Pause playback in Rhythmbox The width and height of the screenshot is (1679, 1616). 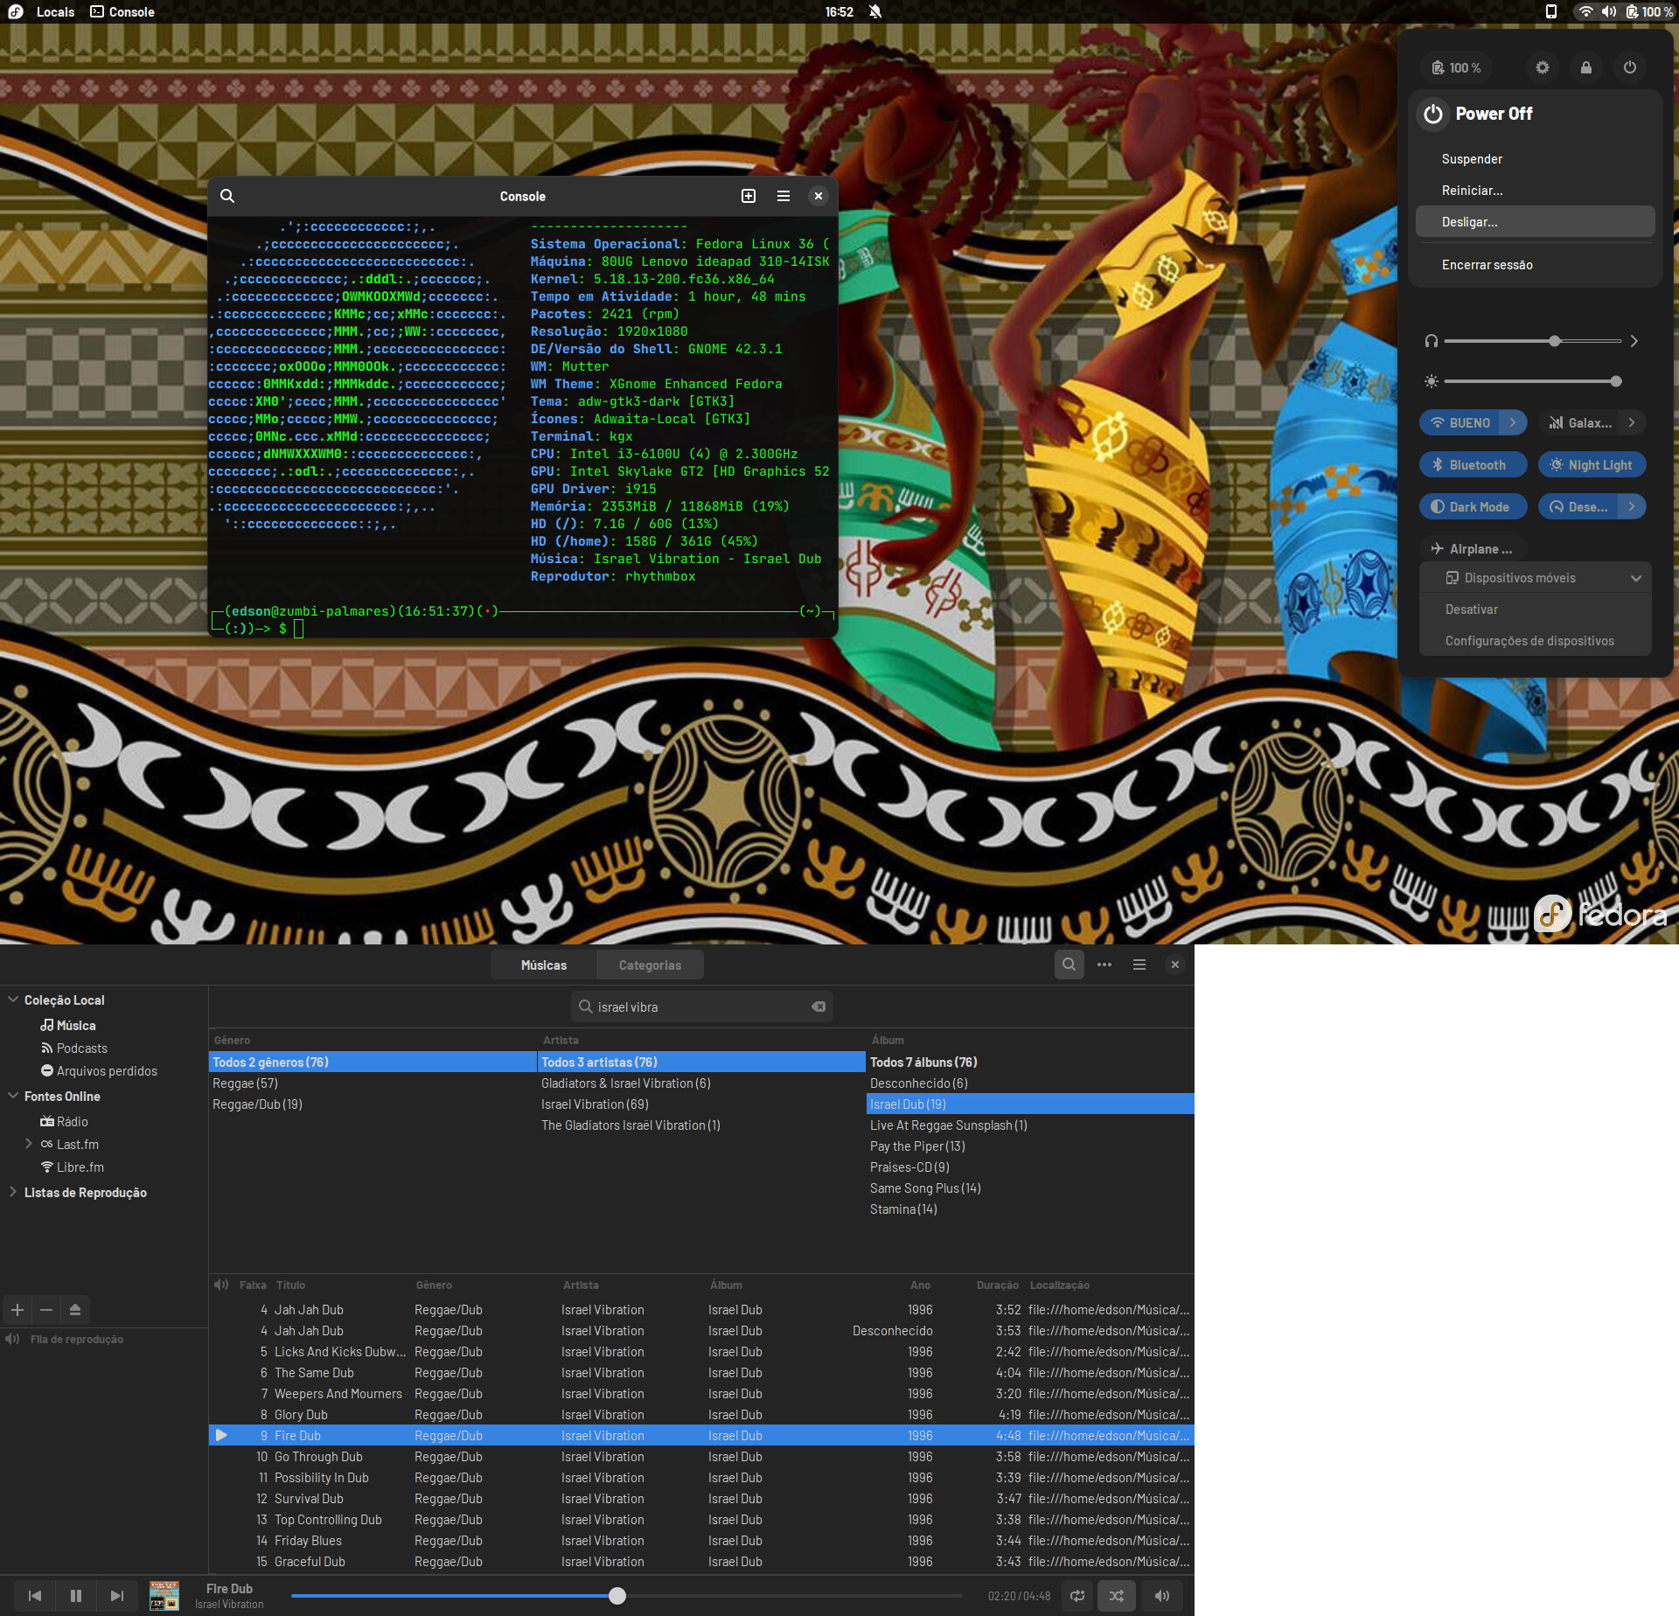click(76, 1596)
